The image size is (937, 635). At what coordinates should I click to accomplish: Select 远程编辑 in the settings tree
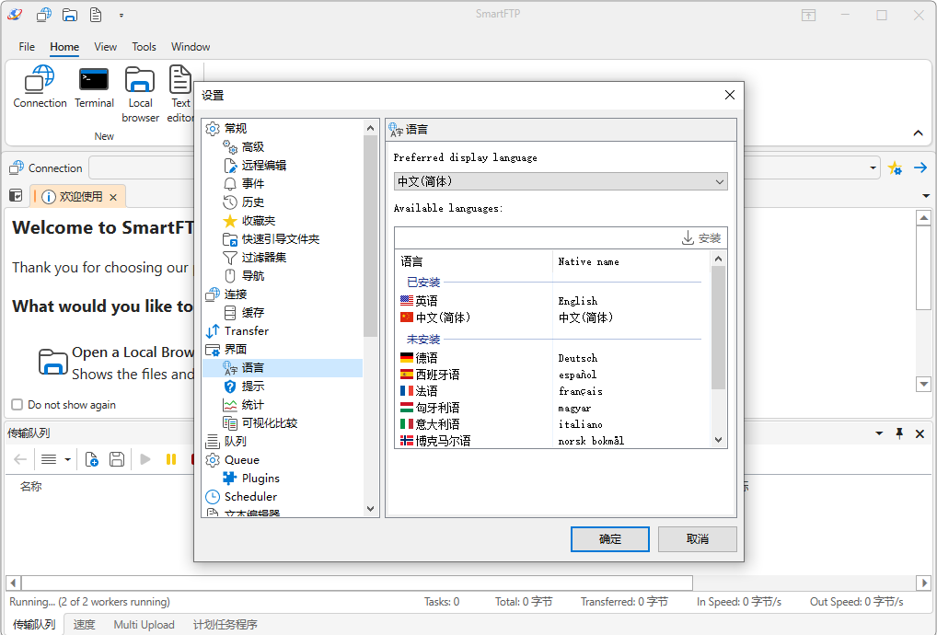click(263, 165)
